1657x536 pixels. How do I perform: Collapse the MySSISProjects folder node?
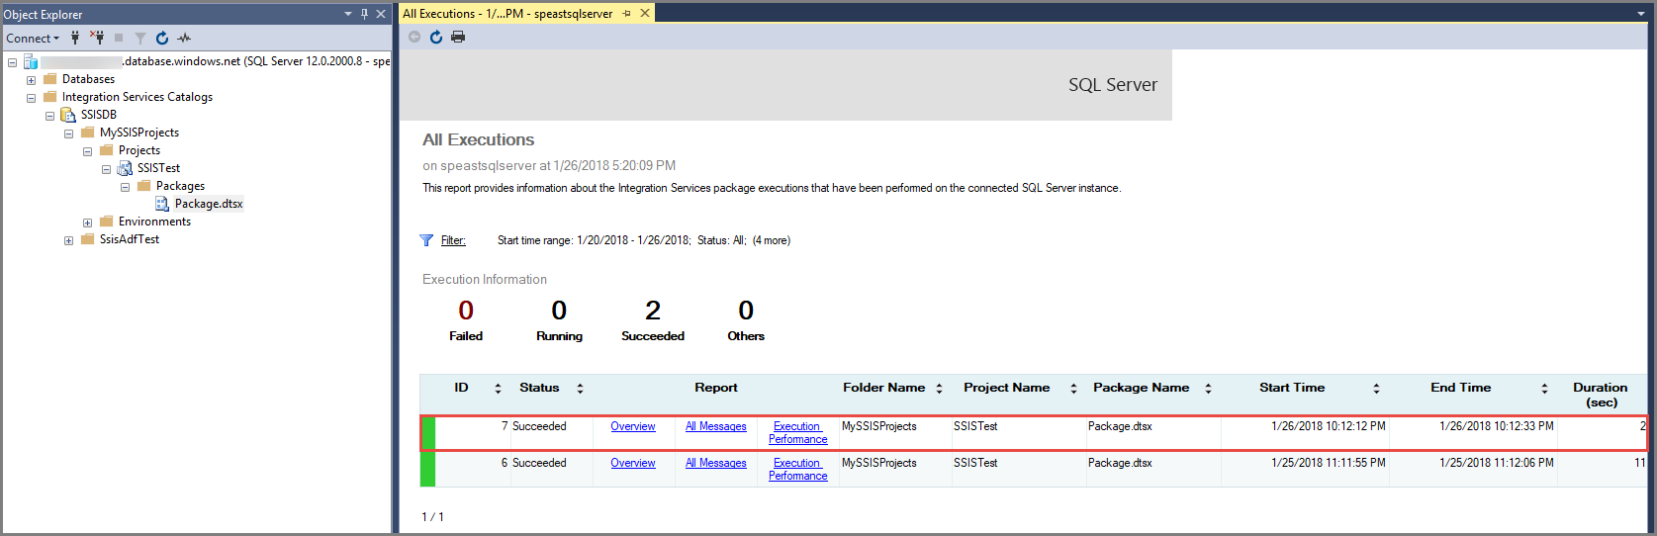[68, 134]
